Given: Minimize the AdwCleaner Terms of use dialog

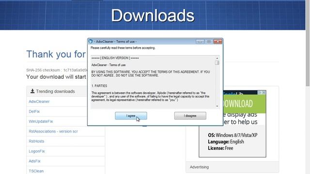Looking at the screenshot, I should tap(200, 42).
